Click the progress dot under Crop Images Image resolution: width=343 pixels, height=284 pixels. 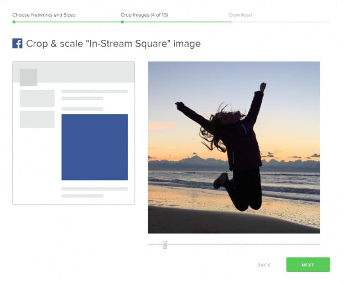[122, 22]
